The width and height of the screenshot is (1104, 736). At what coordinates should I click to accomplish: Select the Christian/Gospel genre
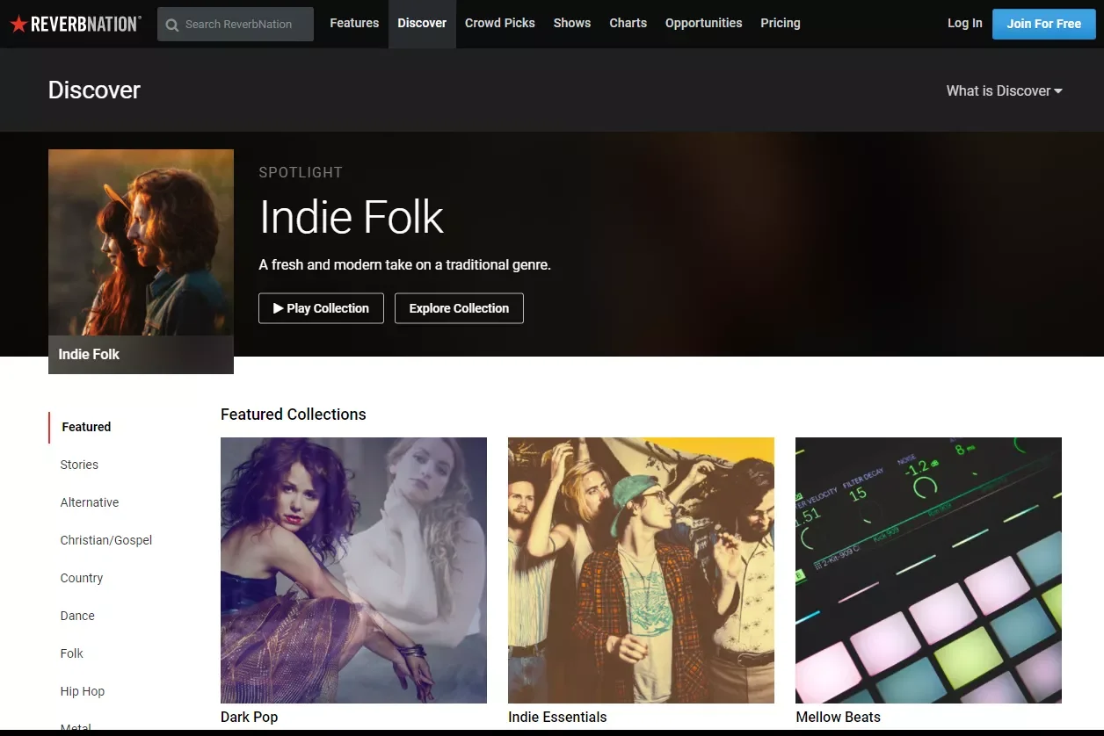106,540
